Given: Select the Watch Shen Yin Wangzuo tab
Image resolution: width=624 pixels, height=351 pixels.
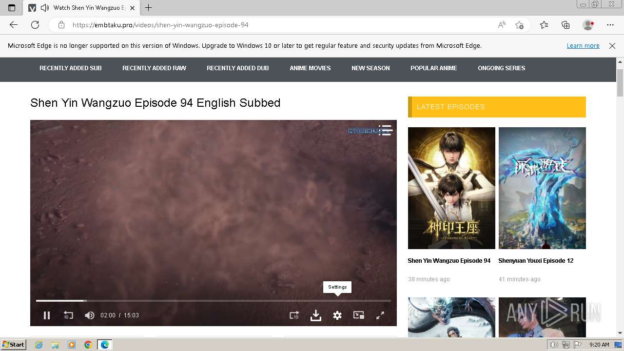Looking at the screenshot, I should point(82,8).
